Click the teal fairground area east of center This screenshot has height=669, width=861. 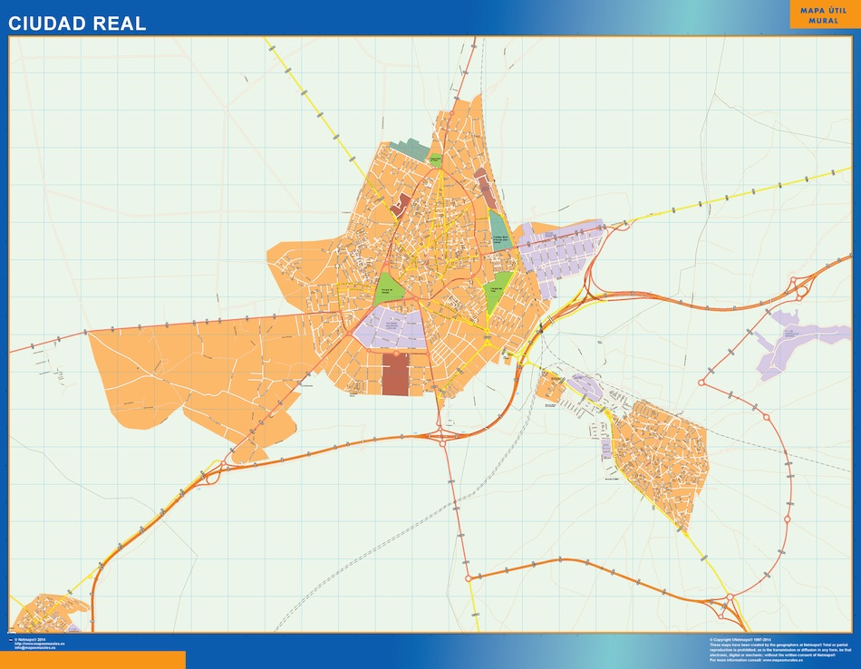click(498, 230)
